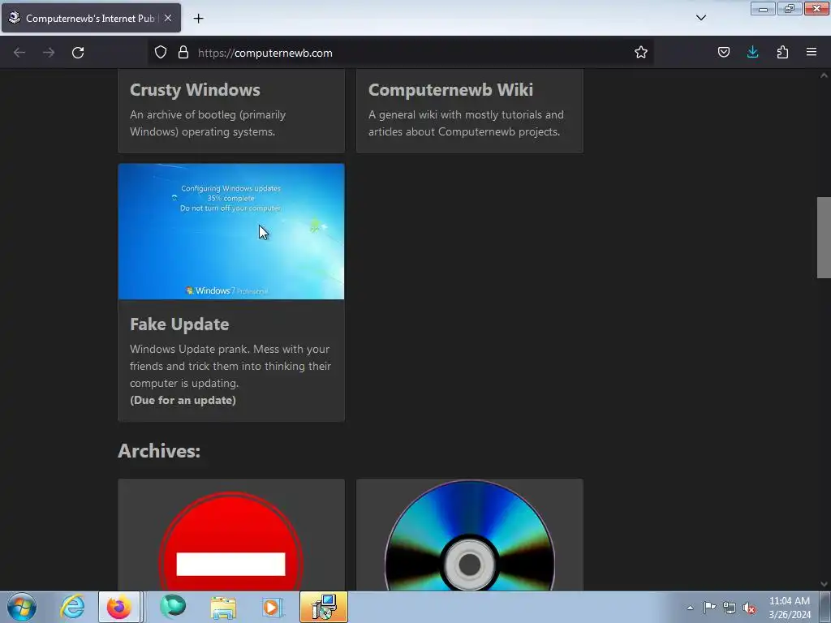Click the red no-entry sign archive image

[231, 541]
